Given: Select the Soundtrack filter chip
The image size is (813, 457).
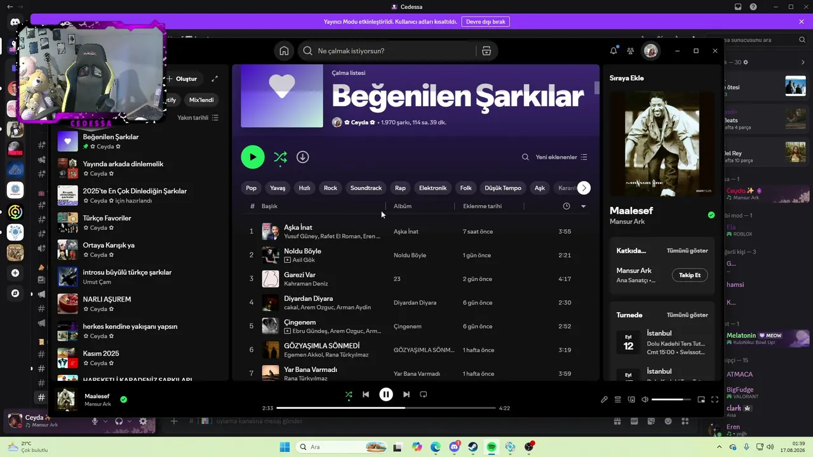Looking at the screenshot, I should pyautogui.click(x=366, y=188).
